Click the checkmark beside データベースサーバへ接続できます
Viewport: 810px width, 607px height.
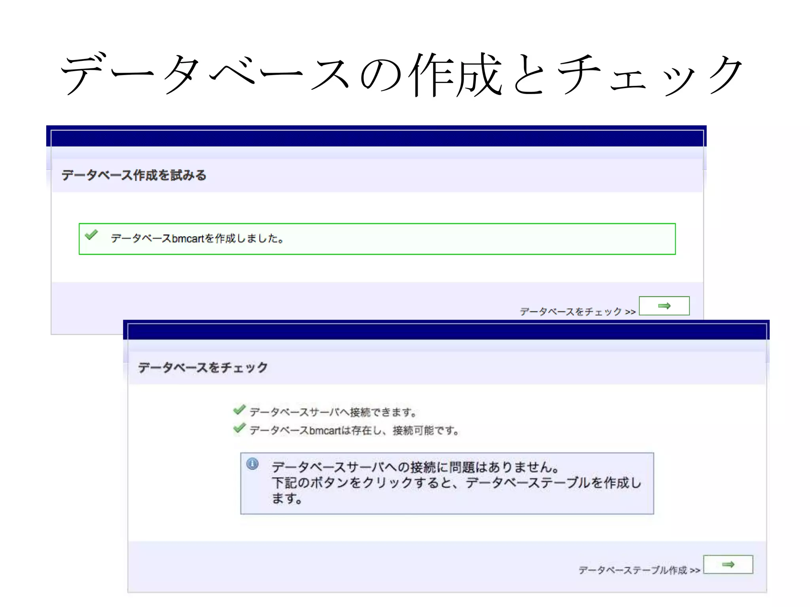(x=239, y=410)
